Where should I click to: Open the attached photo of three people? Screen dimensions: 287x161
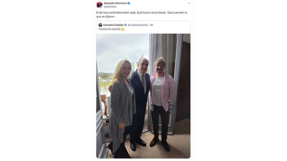click(143, 96)
